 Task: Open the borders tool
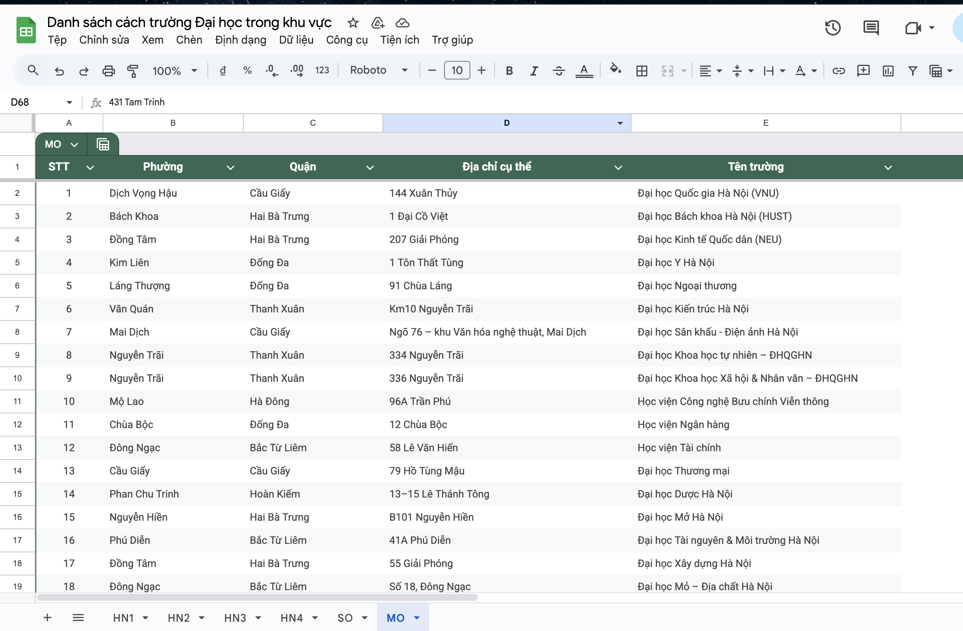(641, 71)
